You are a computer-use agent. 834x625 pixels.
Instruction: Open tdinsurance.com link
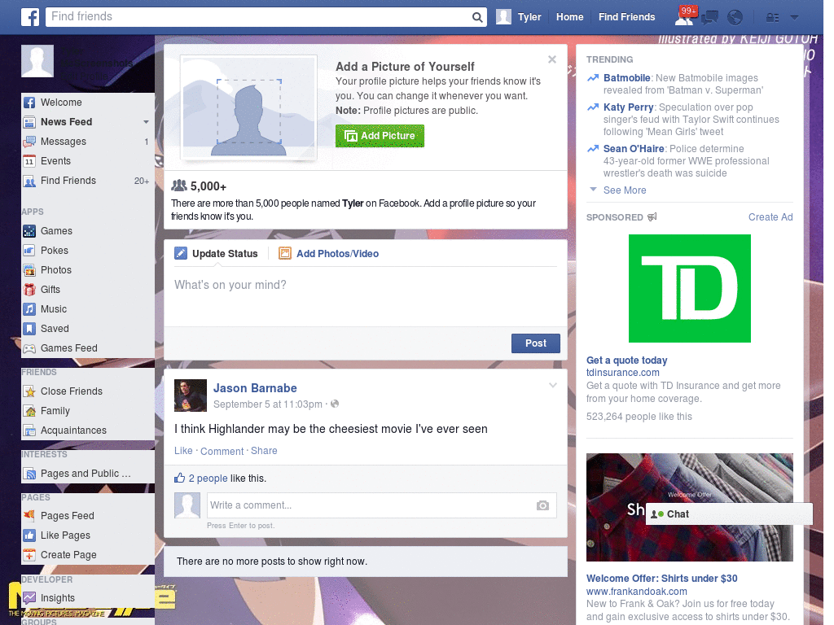tap(622, 373)
